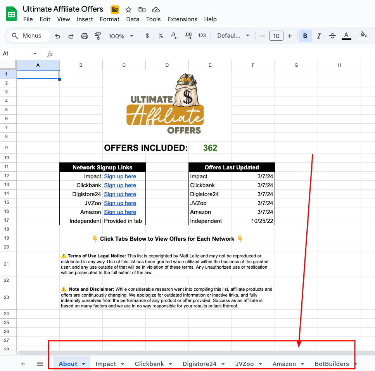This screenshot has height=371, width=375.
Task: Redo the last action
Action: coord(71,36)
